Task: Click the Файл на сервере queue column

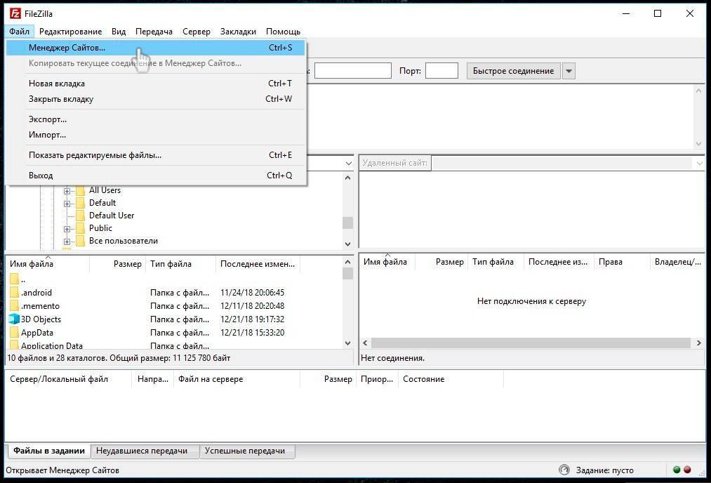Action: [x=237, y=379]
